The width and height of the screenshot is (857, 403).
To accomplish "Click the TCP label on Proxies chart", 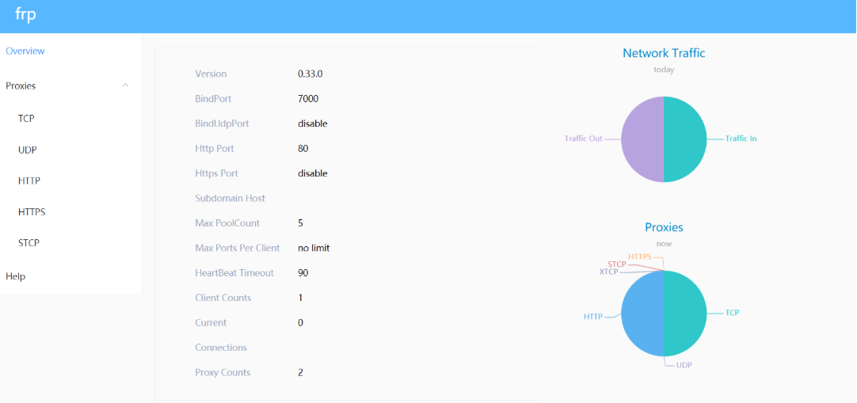I will pos(732,313).
